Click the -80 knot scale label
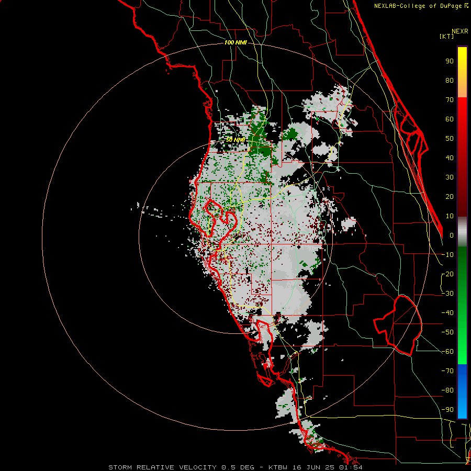Screen dimensions: 471x471 coord(447,390)
